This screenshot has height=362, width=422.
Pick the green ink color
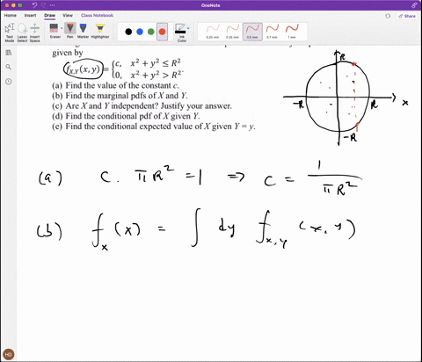click(x=151, y=32)
